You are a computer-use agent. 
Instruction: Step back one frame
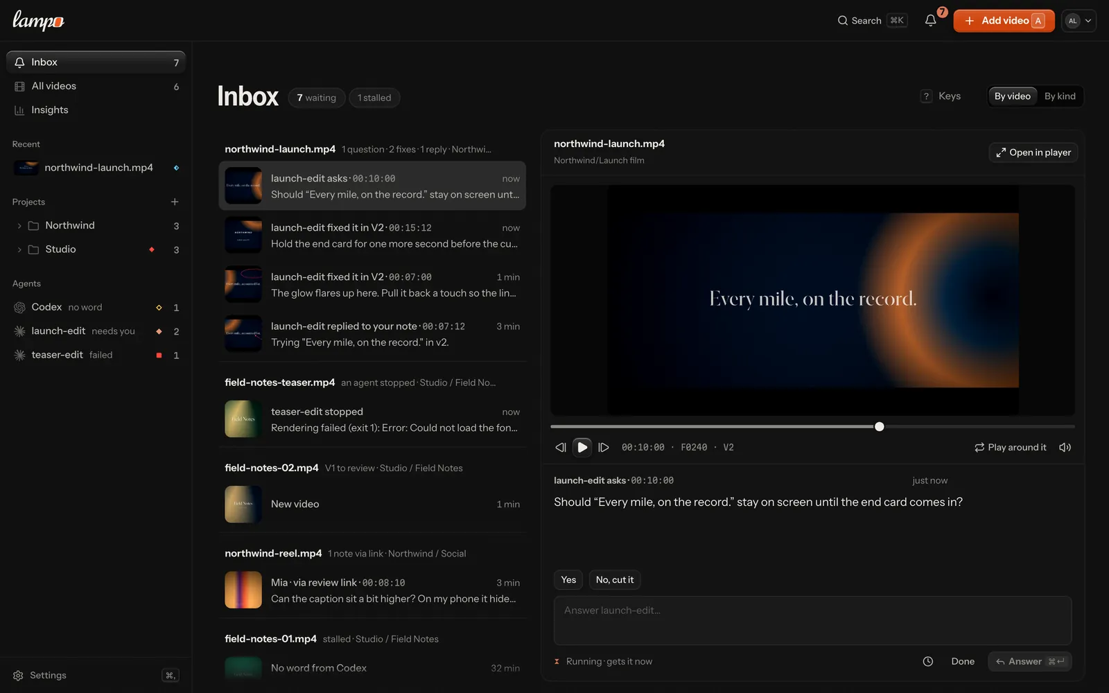[561, 448]
